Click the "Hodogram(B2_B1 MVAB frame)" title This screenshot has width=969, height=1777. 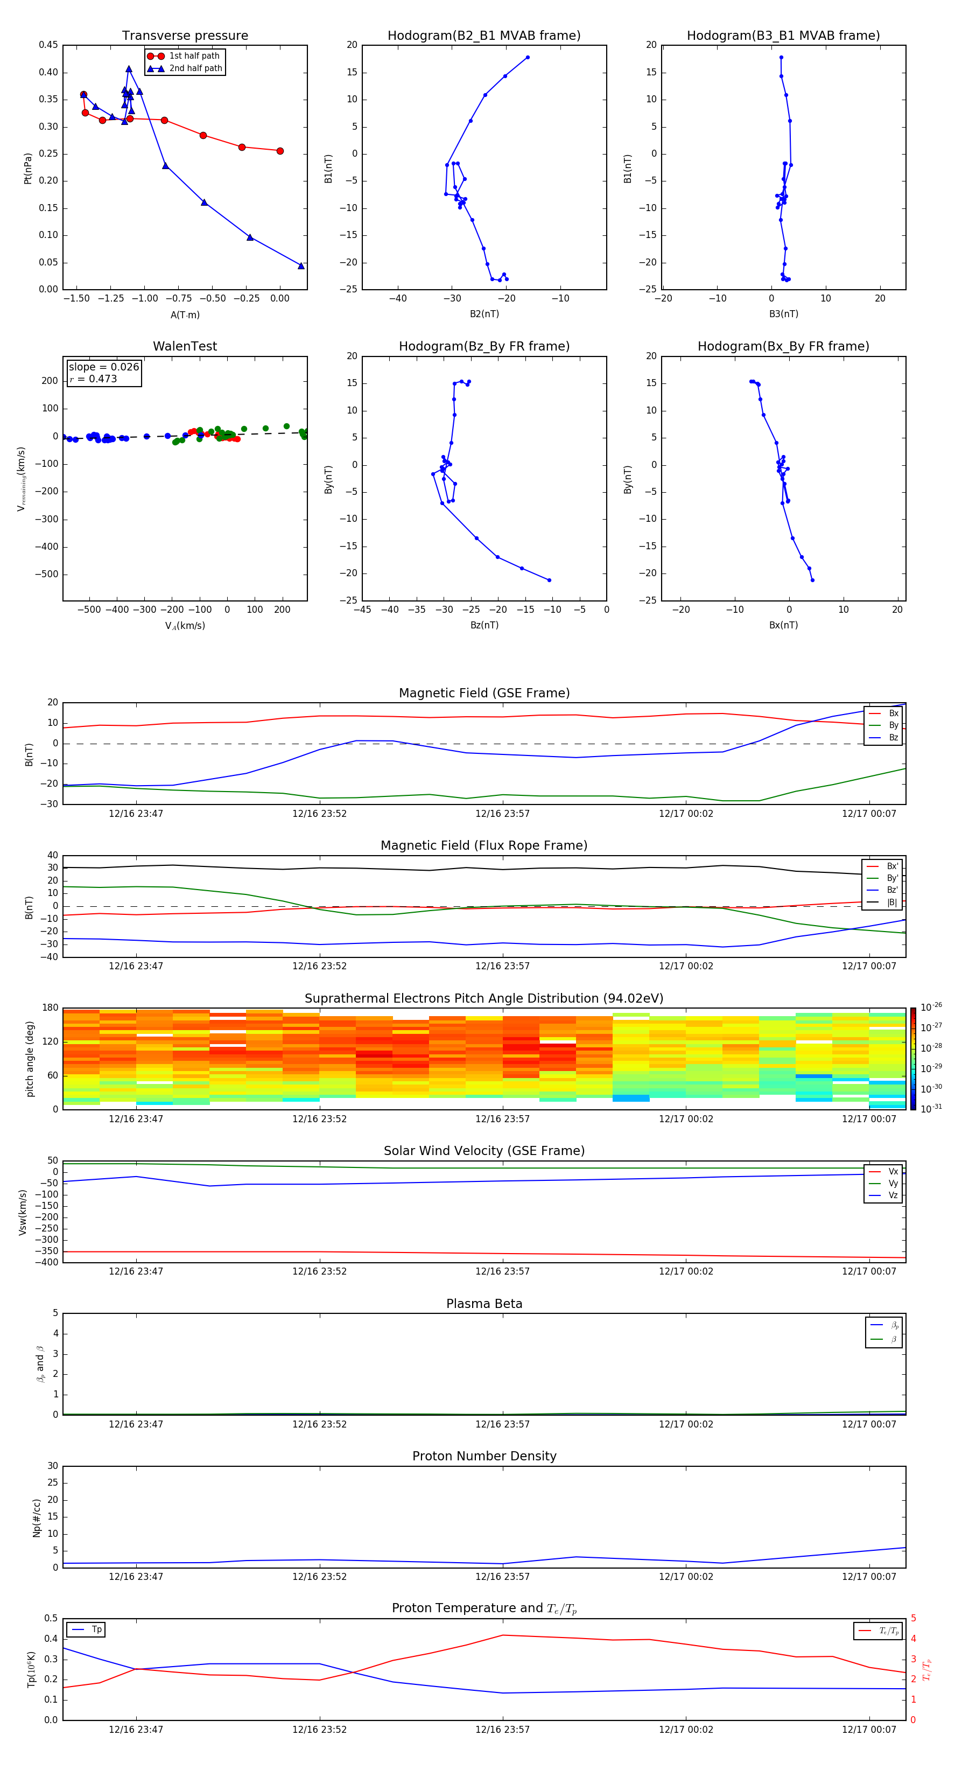484,35
